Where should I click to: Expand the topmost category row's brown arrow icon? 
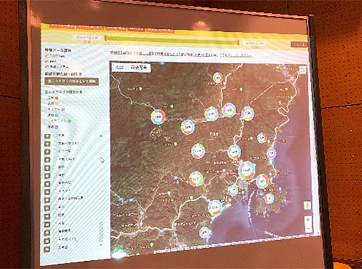48,136
